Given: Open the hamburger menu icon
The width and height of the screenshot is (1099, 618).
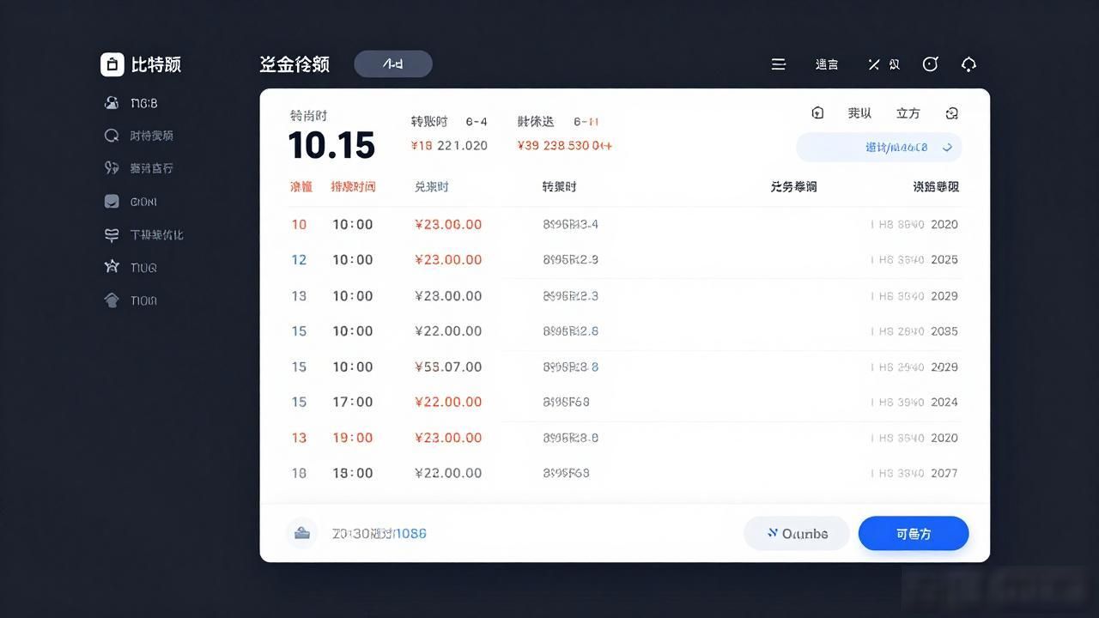Looking at the screenshot, I should (779, 64).
